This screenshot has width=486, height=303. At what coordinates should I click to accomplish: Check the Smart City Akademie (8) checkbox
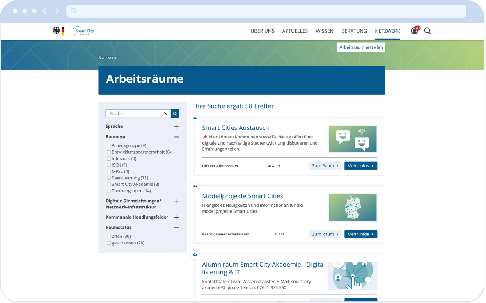pos(109,185)
